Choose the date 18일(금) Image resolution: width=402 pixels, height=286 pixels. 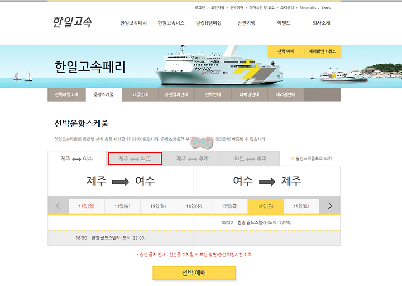(266, 207)
